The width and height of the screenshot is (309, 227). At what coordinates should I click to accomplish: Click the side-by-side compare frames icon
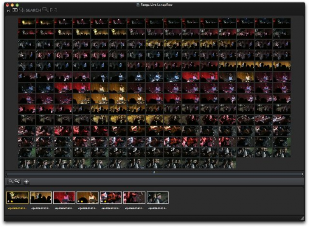(x=54, y=9)
